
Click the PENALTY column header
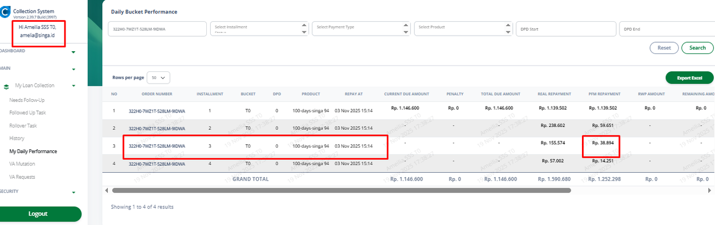point(454,94)
